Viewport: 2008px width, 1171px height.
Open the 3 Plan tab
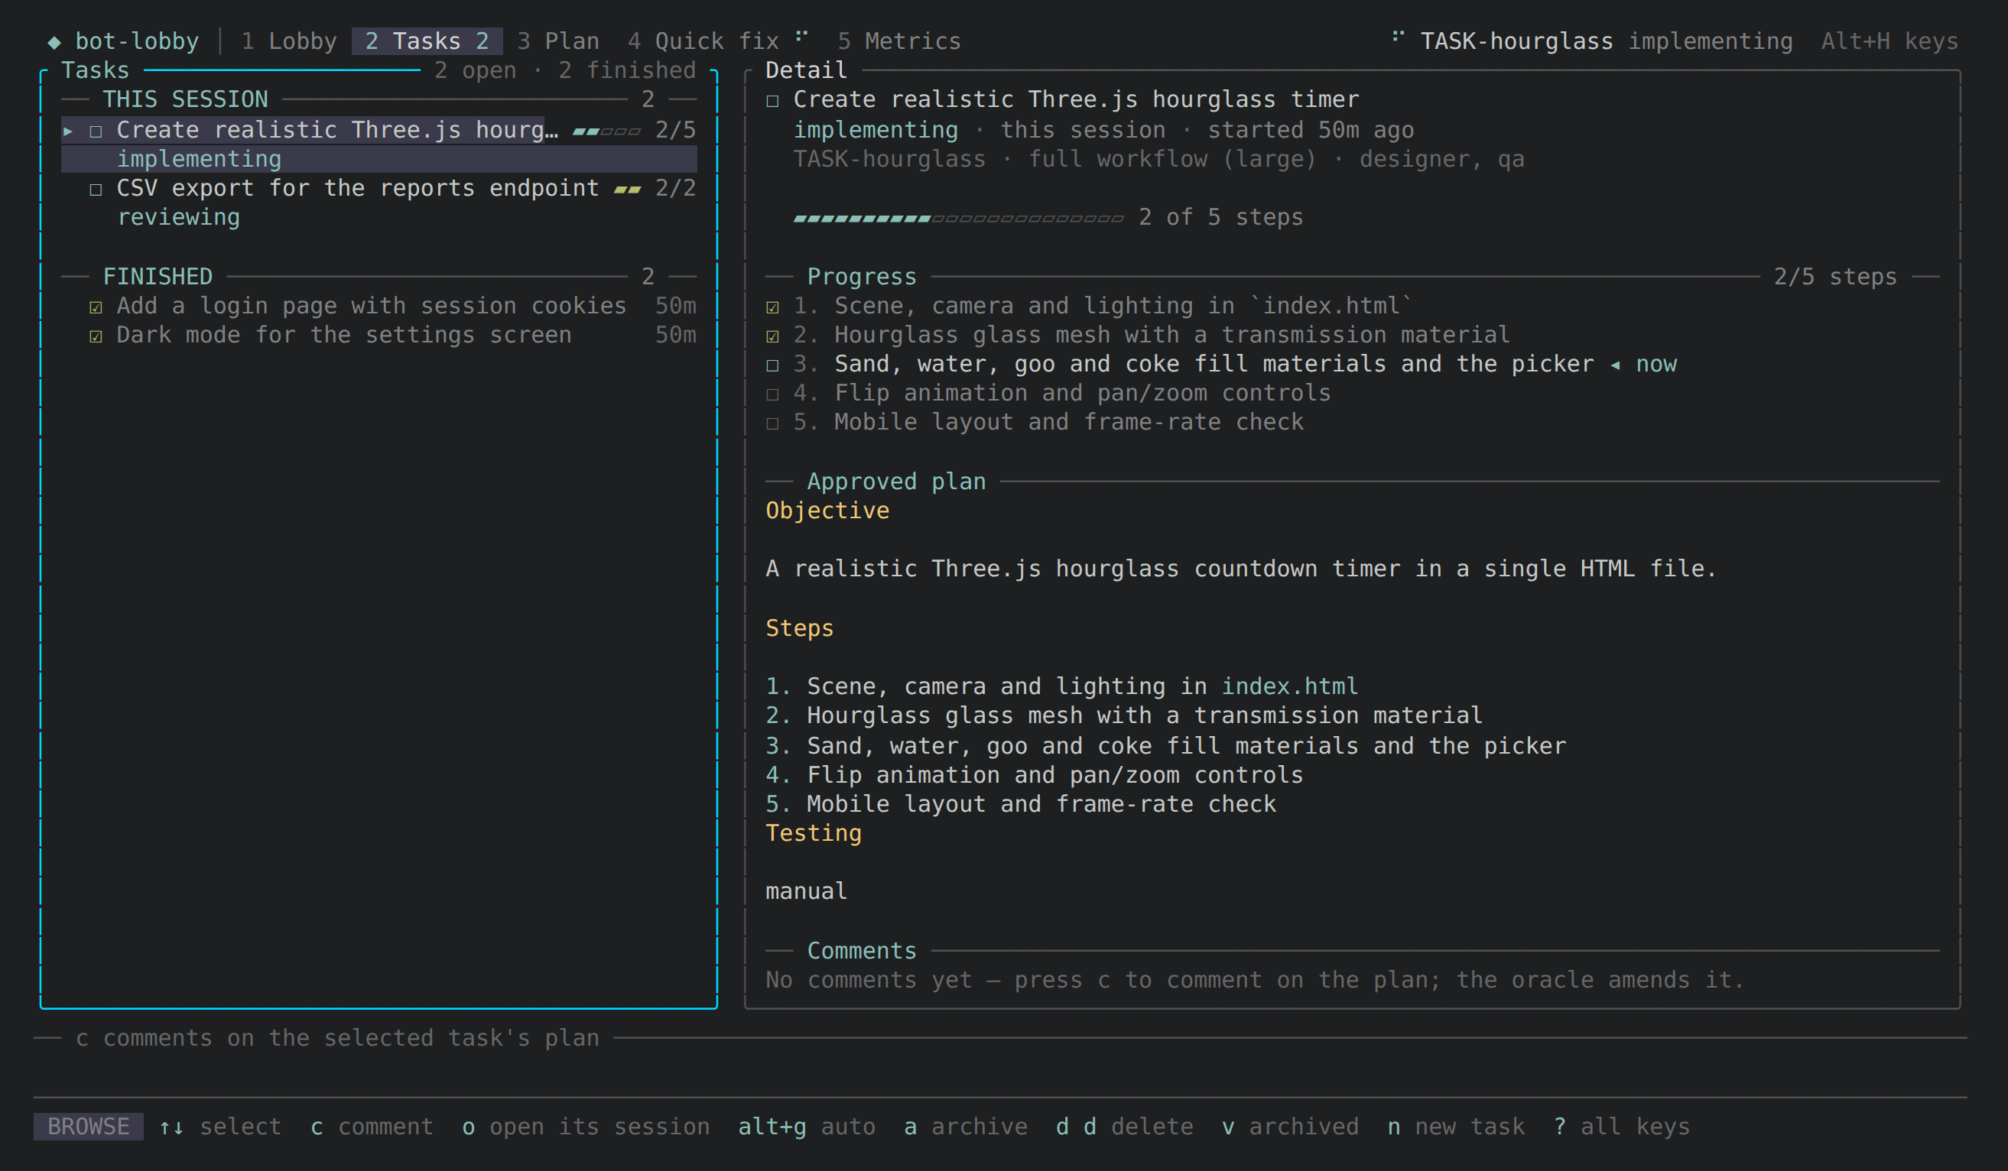(x=557, y=41)
